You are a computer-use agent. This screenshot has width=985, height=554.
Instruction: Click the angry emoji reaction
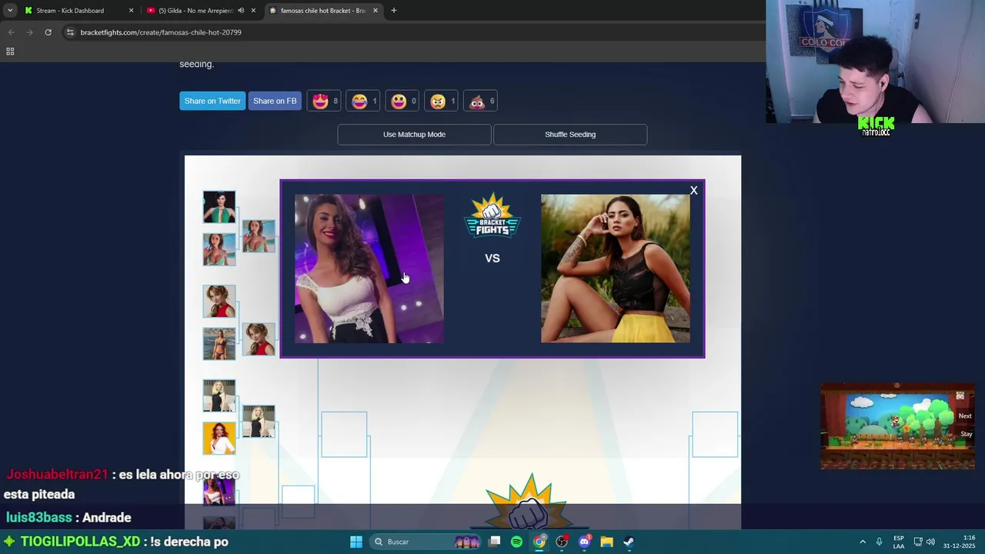[x=442, y=101]
